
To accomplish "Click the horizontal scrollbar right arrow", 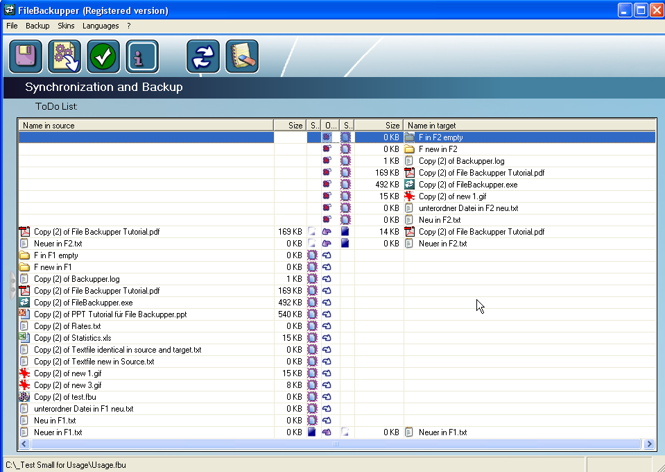I will pos(649,444).
